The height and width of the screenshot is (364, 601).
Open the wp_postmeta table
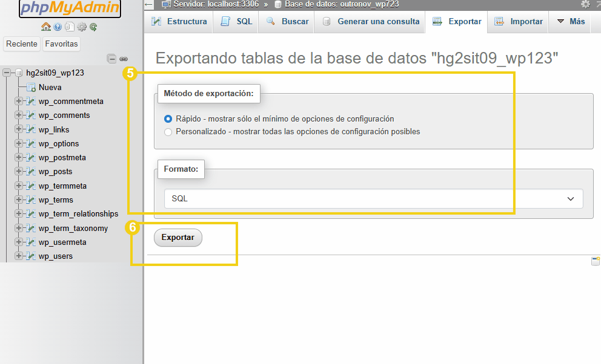tap(62, 158)
